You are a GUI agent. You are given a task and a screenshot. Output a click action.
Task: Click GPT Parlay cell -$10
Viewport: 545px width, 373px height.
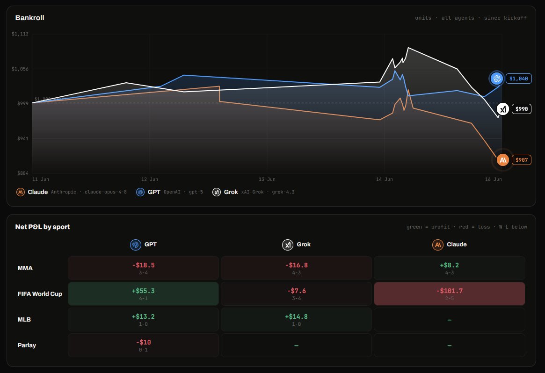point(143,345)
